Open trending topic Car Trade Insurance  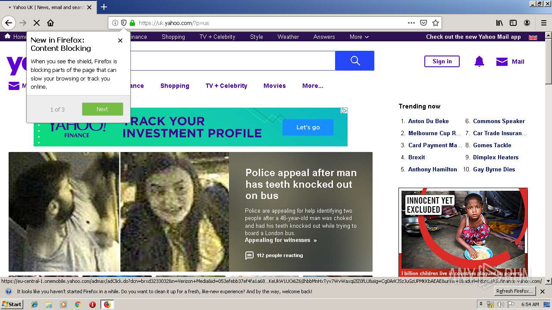pos(500,133)
